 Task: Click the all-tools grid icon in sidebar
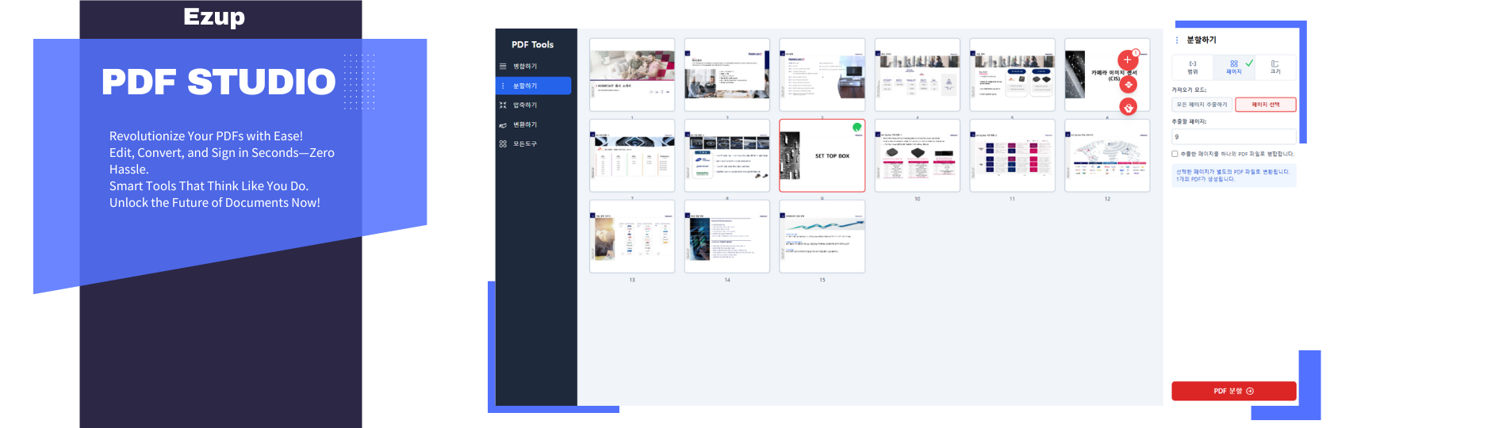click(x=503, y=144)
